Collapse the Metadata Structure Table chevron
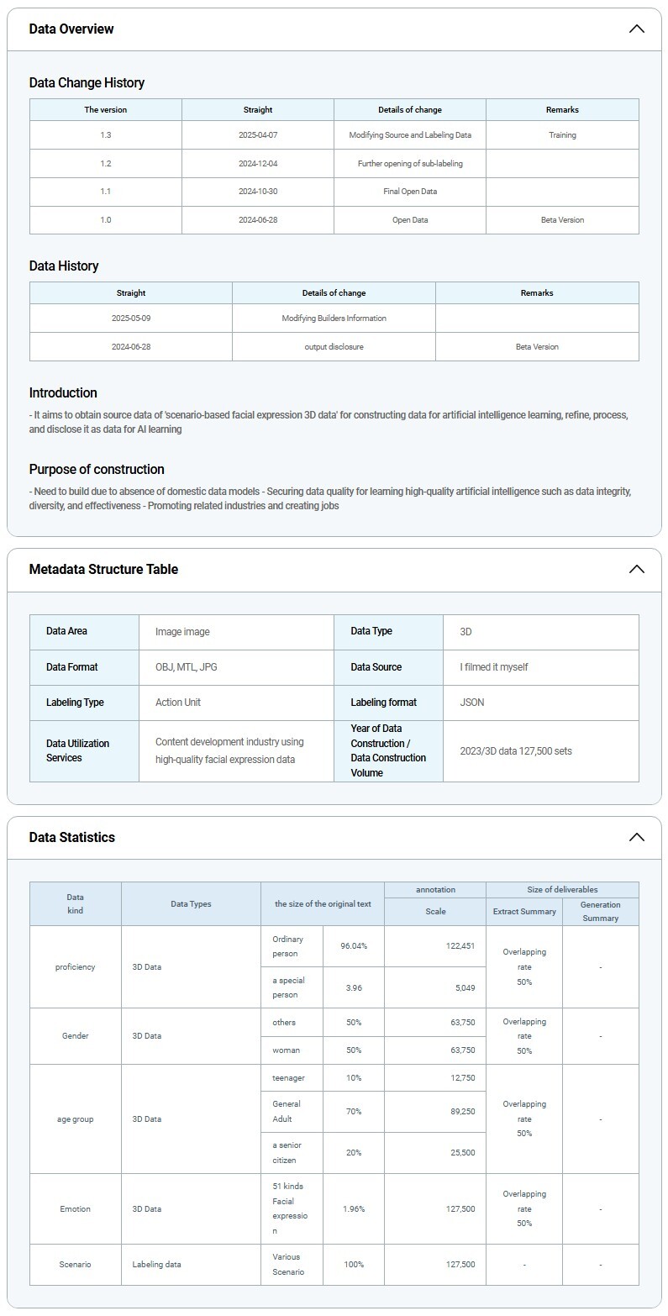Screen dimensions: 668x1316 [x=636, y=570]
